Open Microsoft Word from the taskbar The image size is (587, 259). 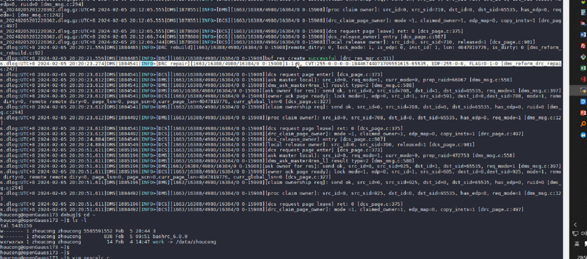[x=583, y=34]
